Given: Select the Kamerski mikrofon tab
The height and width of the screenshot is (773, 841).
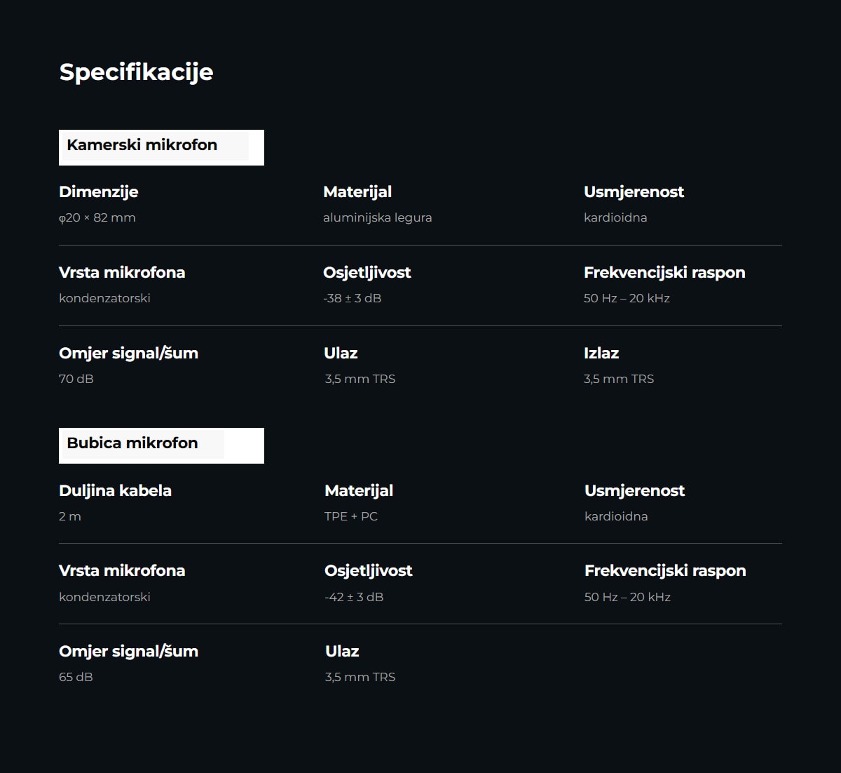Looking at the screenshot, I should (161, 147).
